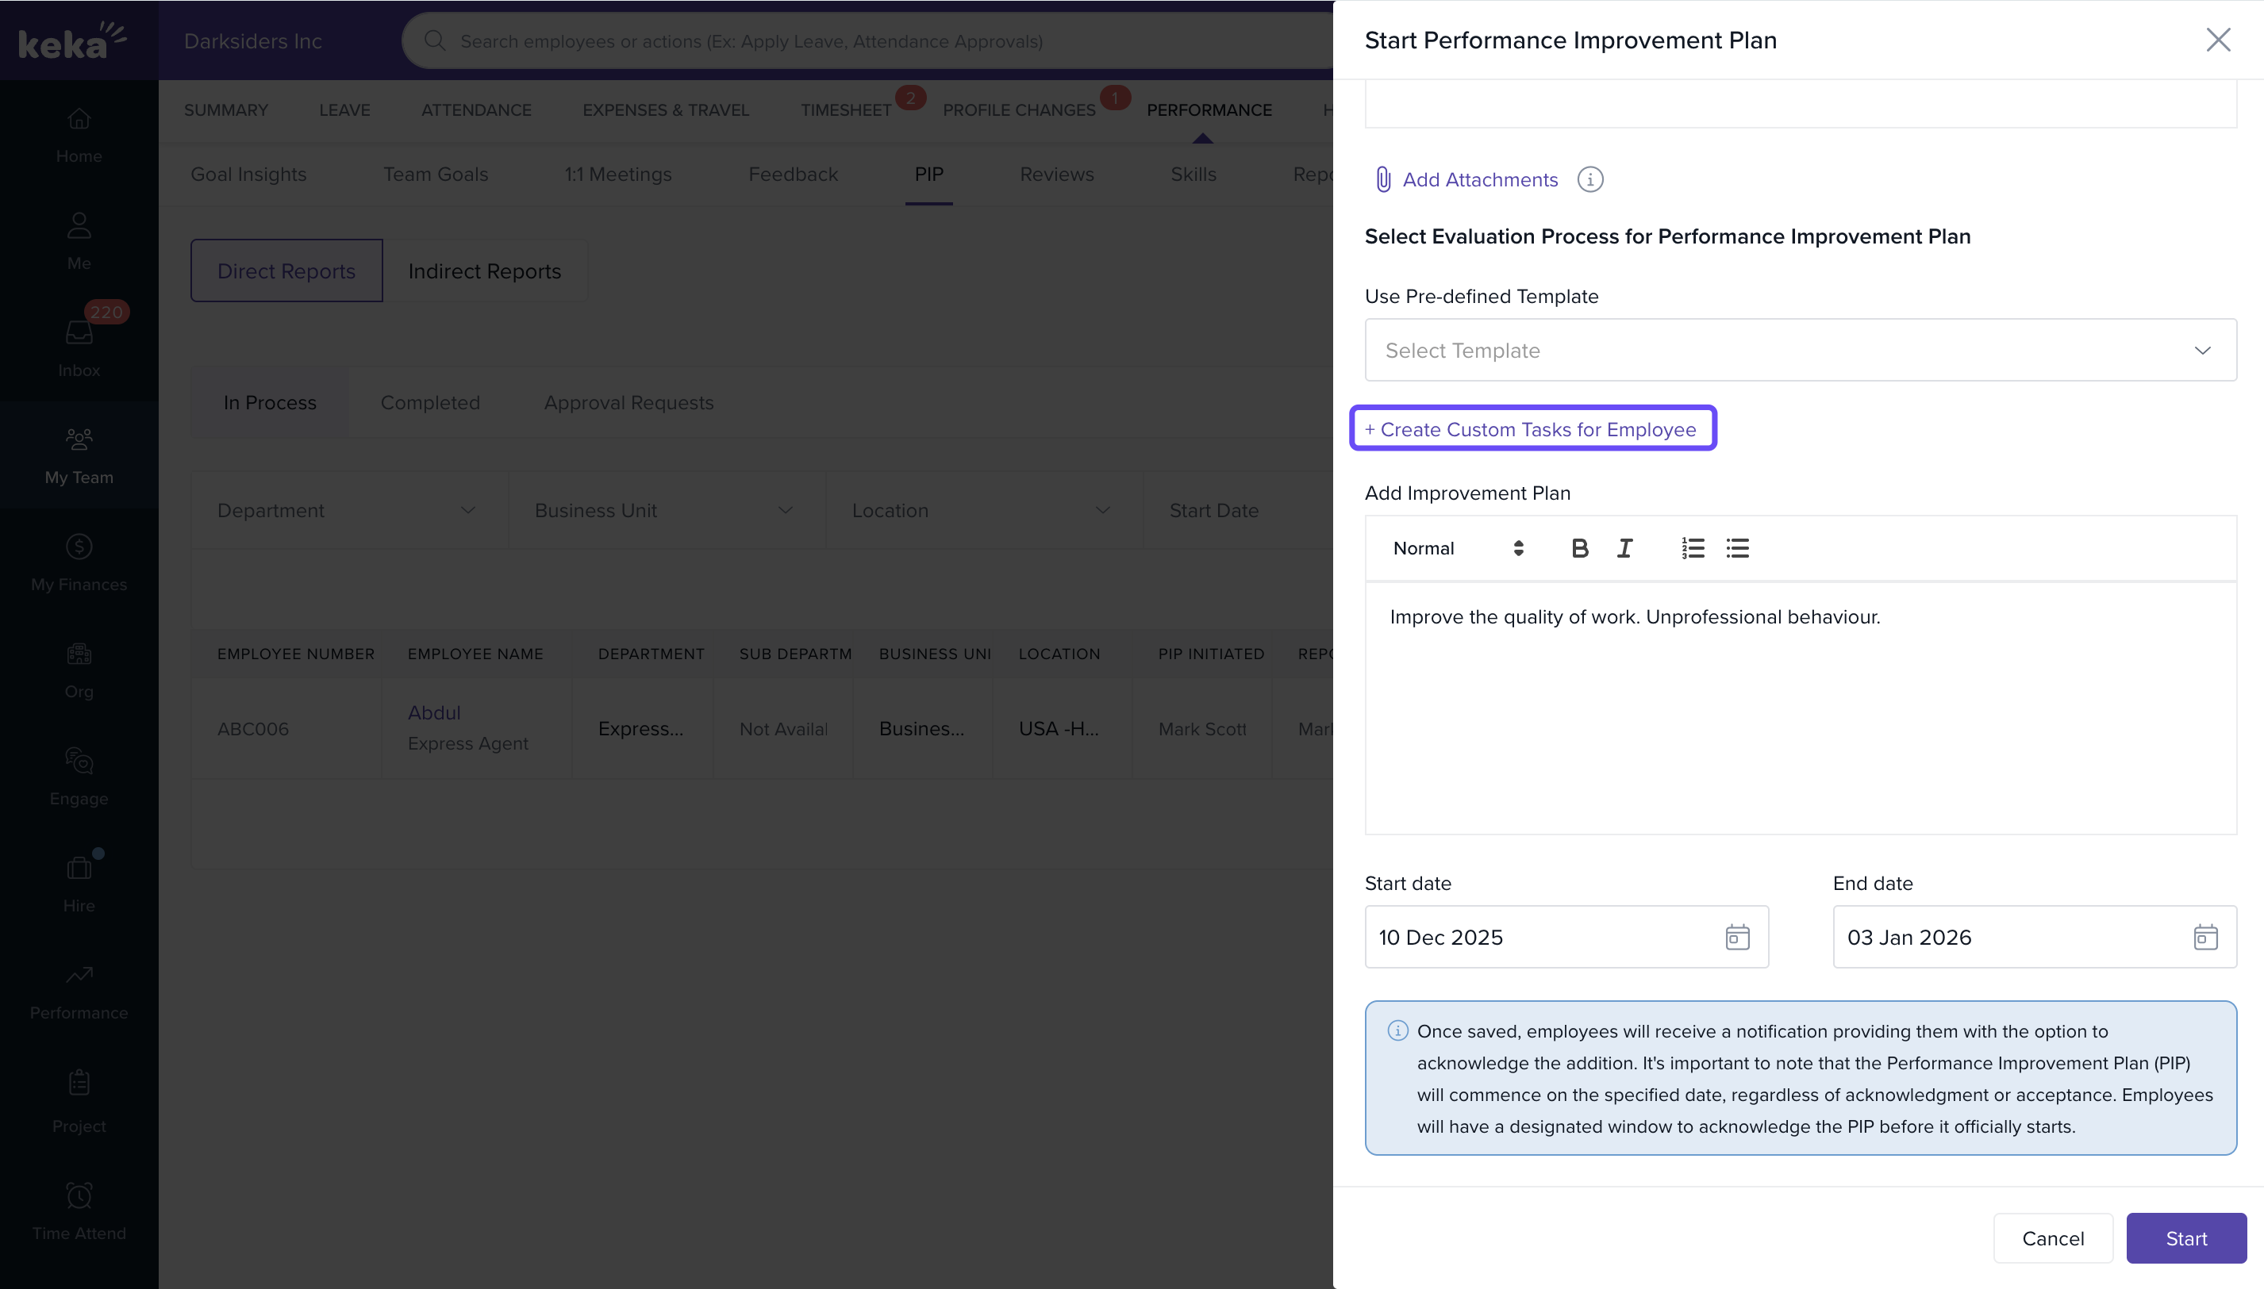Switch to the Reviews tab
Screen dimensions: 2264x1289
(1055, 175)
